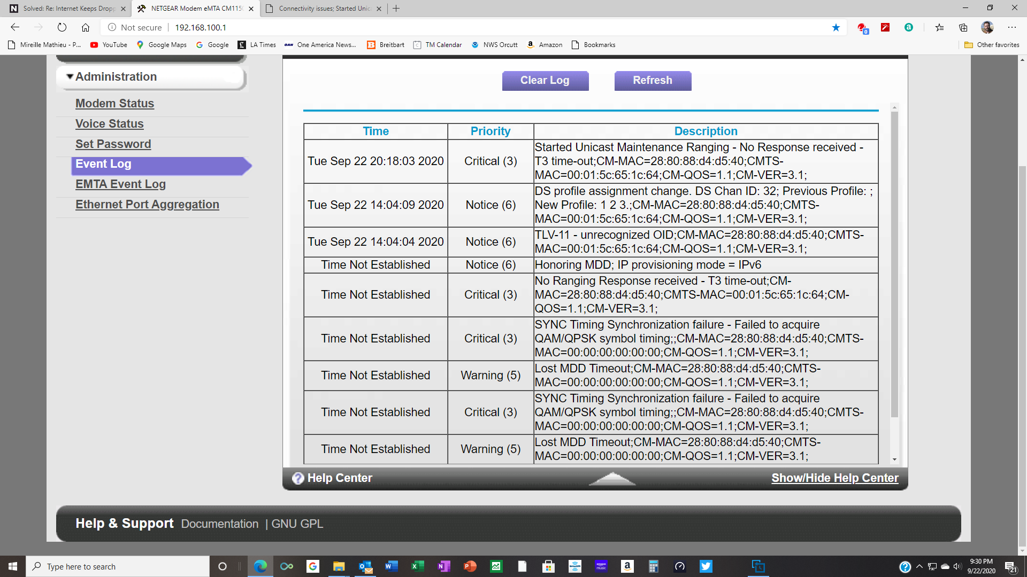Image resolution: width=1027 pixels, height=577 pixels.
Task: Click the Help Center question mark icon
Action: [298, 478]
